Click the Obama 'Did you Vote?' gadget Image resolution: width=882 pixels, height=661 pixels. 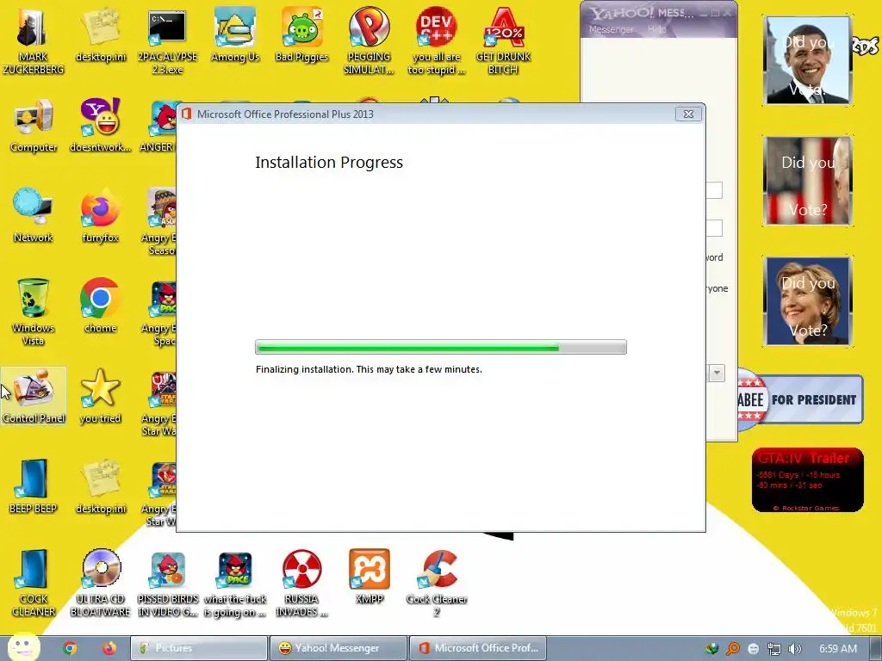[x=808, y=60]
